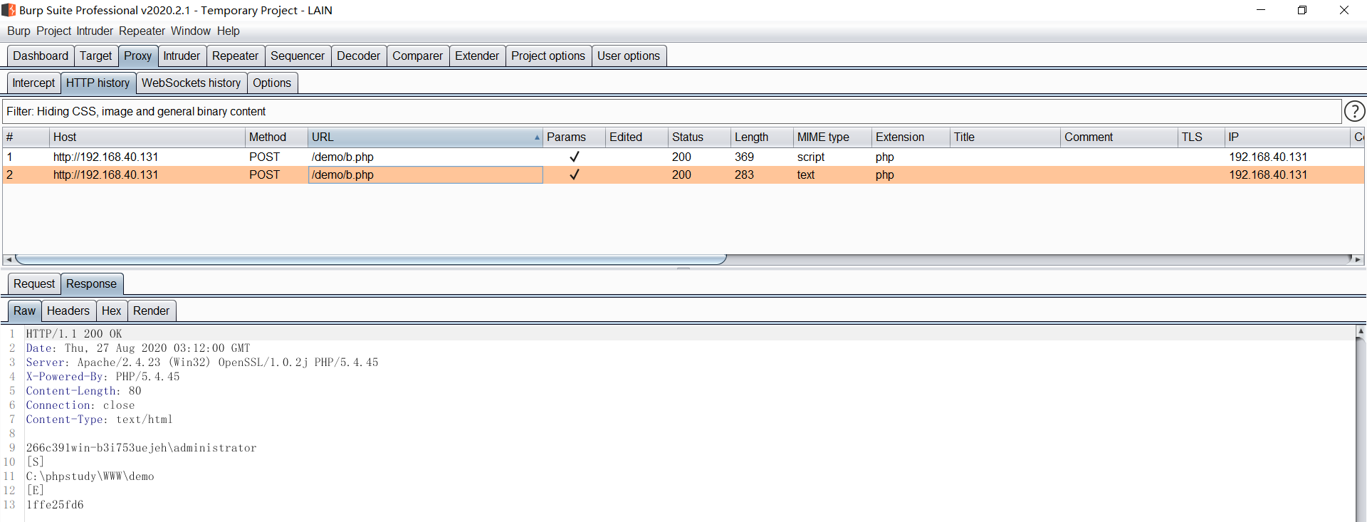The height and width of the screenshot is (522, 1367).
Task: Switch to the Repeater tool tab
Action: tap(235, 56)
